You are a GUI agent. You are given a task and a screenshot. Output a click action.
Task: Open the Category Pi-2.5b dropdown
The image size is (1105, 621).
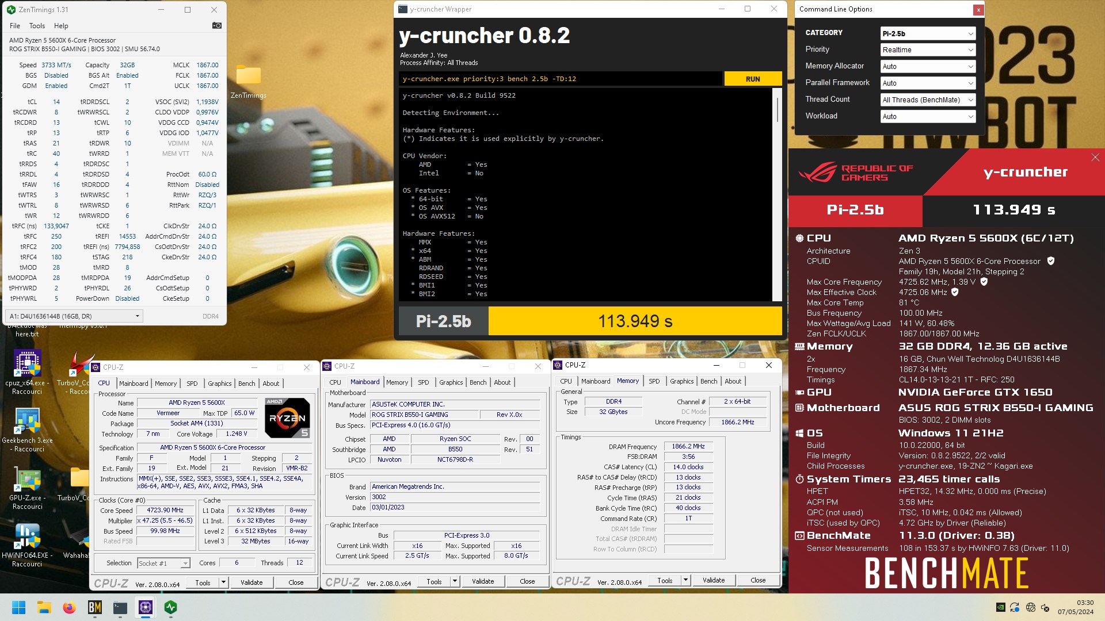[928, 33]
